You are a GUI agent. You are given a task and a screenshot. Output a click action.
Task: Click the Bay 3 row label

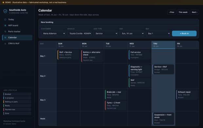click(x=43, y=100)
